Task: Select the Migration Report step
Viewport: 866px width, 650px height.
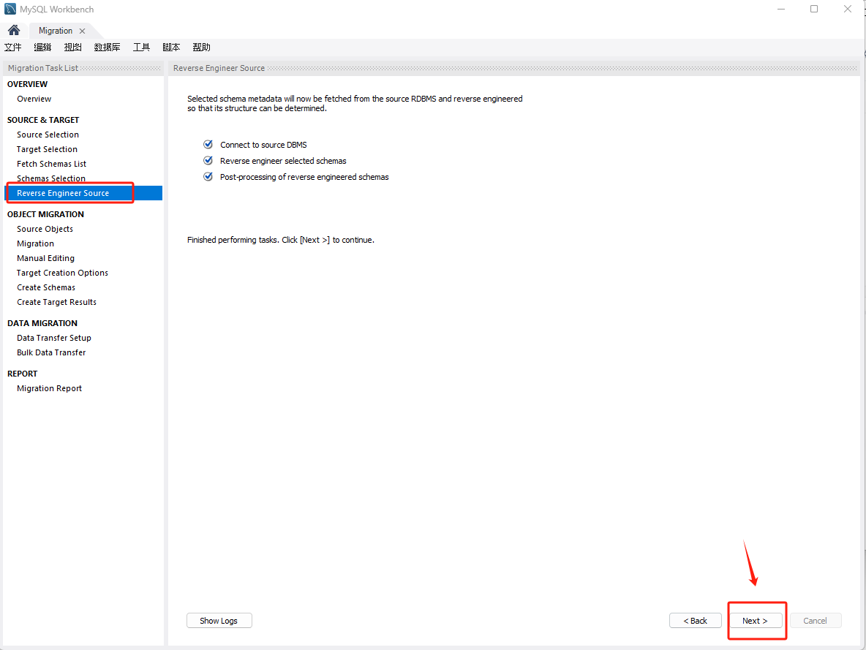Action: coord(49,388)
